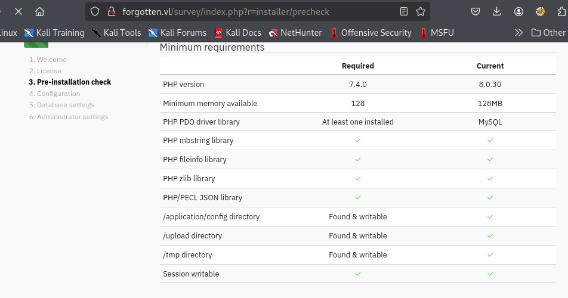
Task: Go to the browser home page
Action: (40, 11)
